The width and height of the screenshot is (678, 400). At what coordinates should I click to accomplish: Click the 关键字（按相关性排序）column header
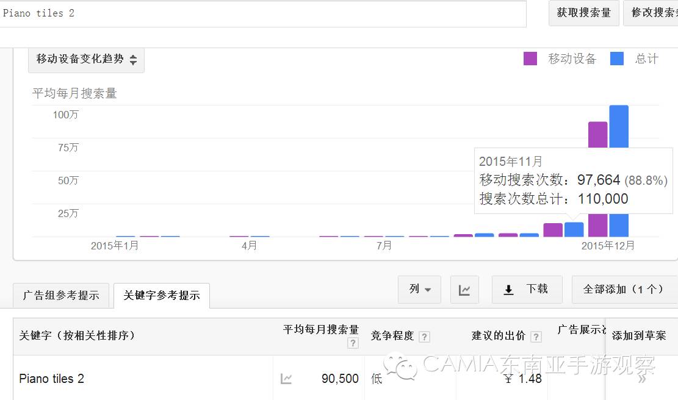(78, 335)
